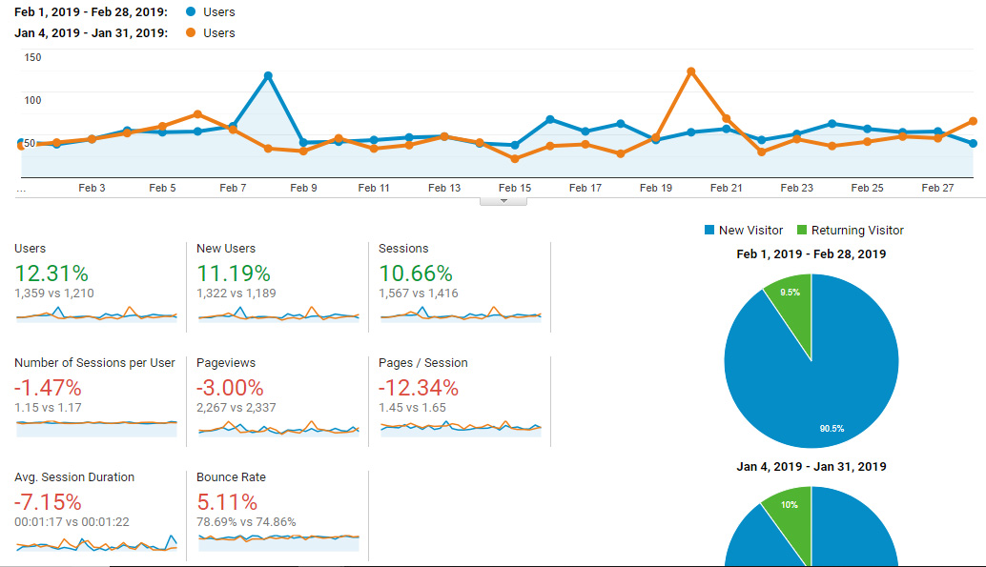Click the Sessions sparkline thumbnail
The width and height of the screenshot is (986, 567).
(461, 314)
